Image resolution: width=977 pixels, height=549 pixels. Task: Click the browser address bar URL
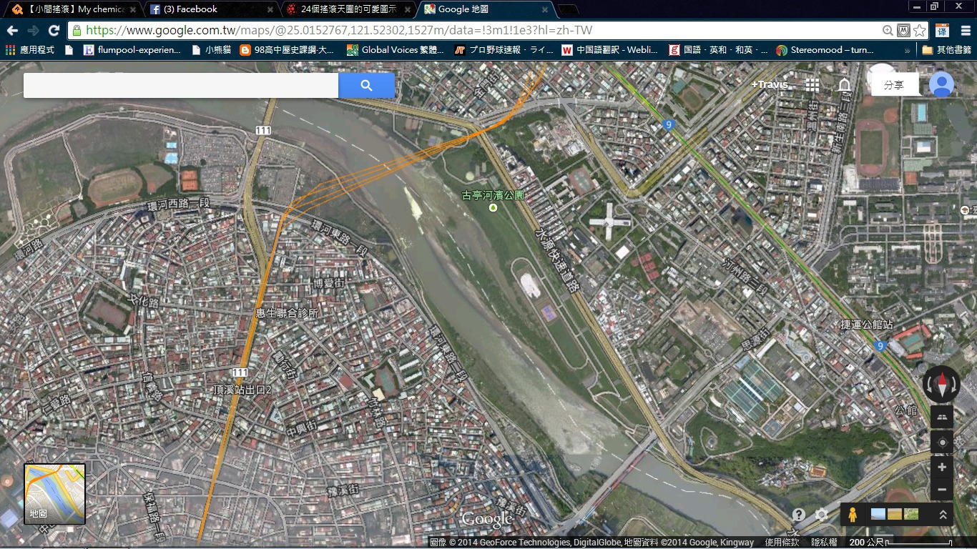[339, 31]
